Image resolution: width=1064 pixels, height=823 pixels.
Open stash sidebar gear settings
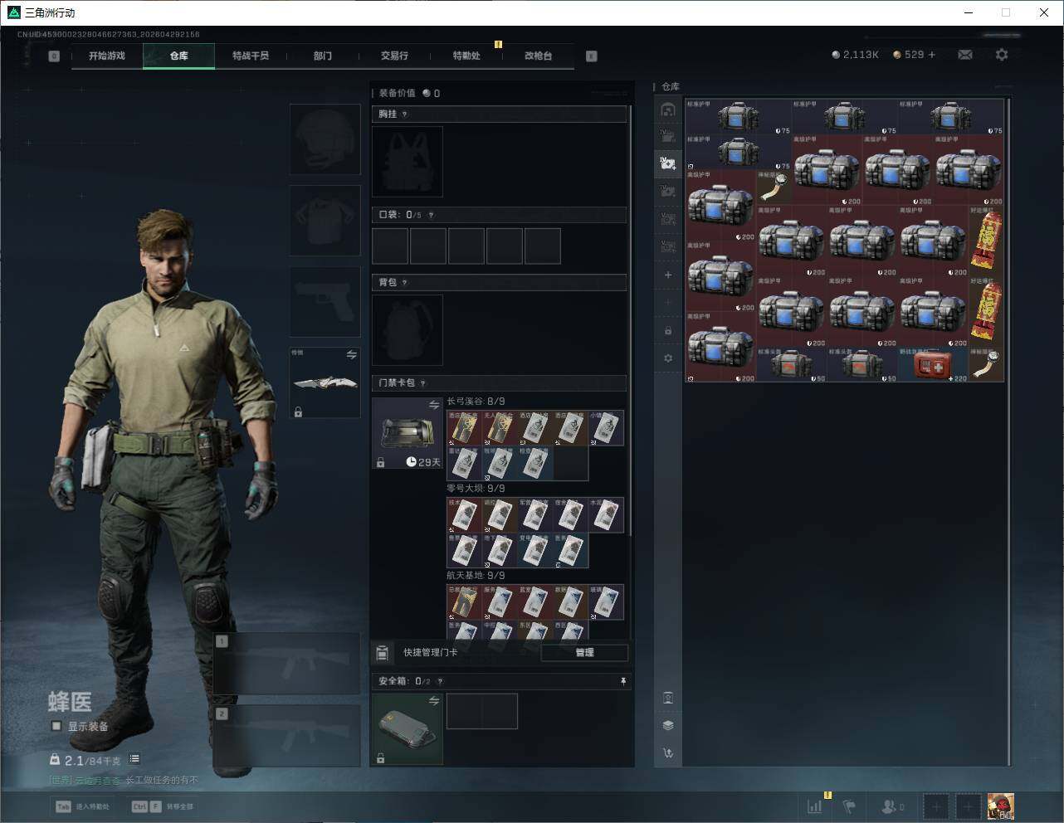(x=668, y=358)
